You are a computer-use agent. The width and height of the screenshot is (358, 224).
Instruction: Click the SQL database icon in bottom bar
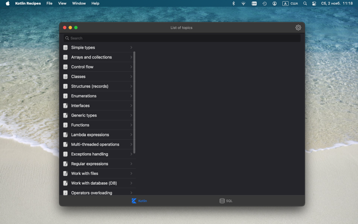222,201
